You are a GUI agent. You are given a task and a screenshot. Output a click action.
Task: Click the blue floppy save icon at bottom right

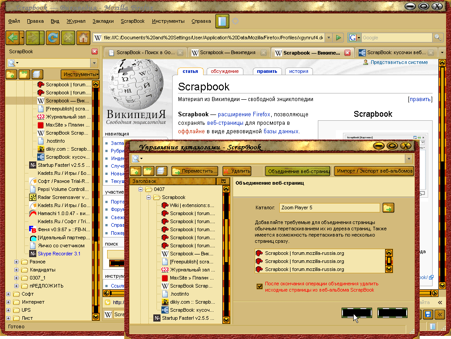pyautogui.click(x=428, y=314)
